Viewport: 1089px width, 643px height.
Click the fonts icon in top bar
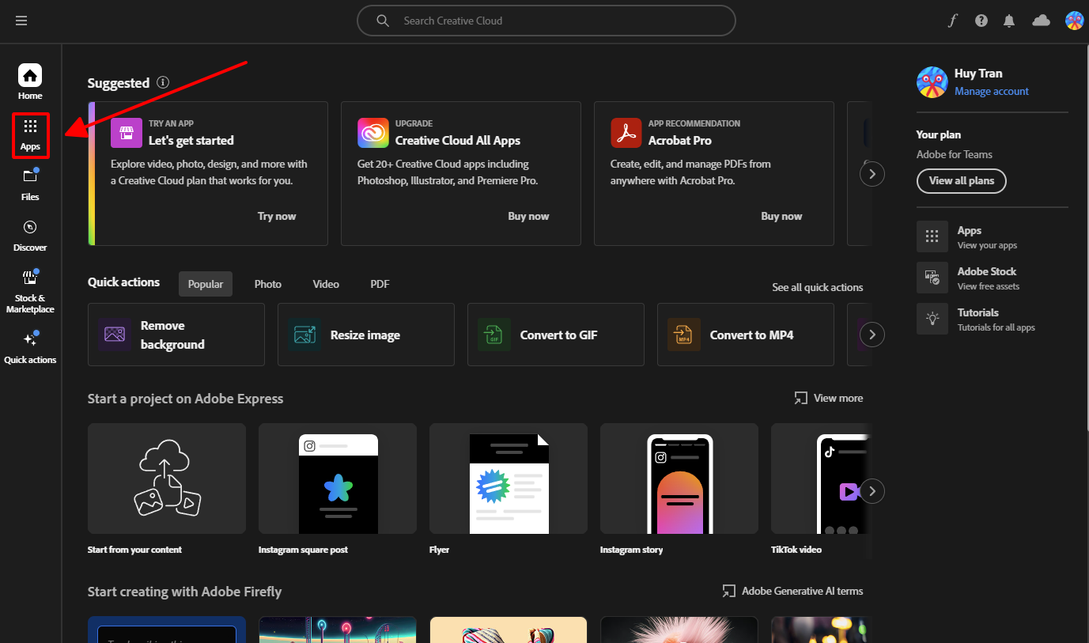pyautogui.click(x=953, y=21)
